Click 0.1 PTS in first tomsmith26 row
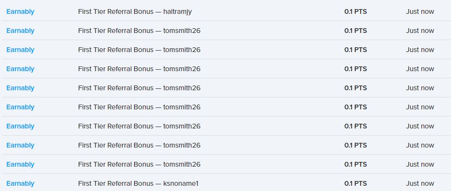This screenshot has height=191, width=451. pos(355,31)
